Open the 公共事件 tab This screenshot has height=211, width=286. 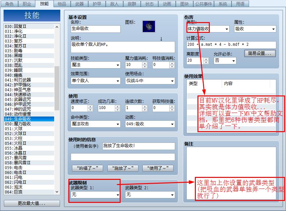204,4
